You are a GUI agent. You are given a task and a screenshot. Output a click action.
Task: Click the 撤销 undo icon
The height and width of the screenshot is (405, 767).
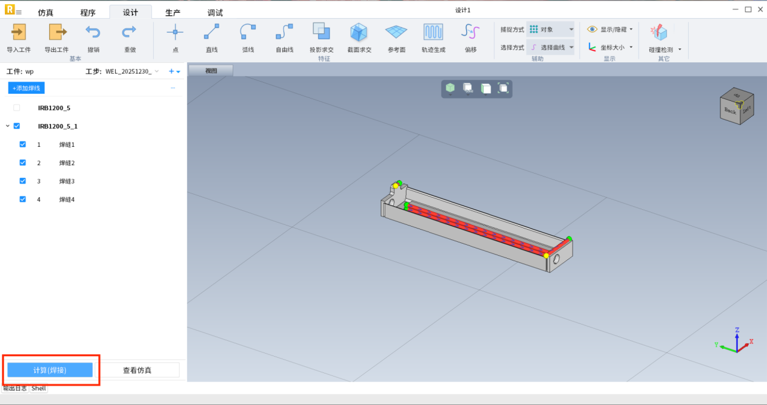point(93,33)
